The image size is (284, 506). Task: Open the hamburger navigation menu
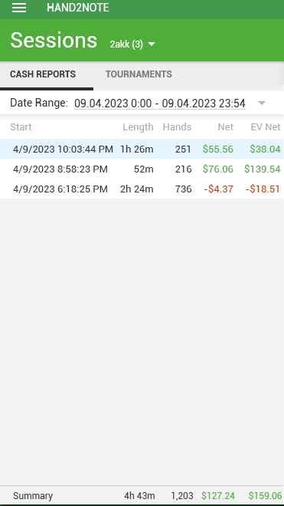(19, 8)
